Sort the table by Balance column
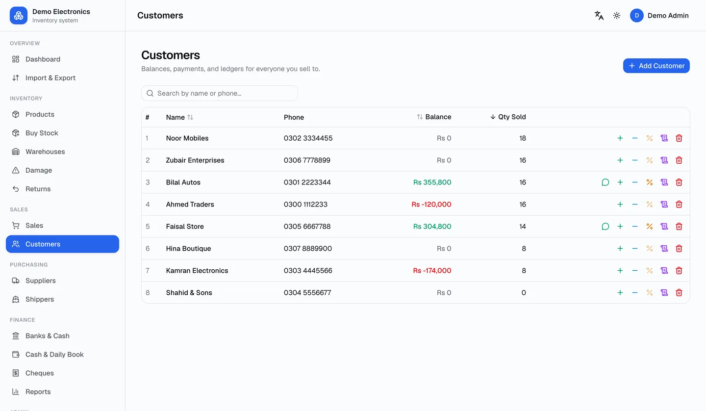This screenshot has height=411, width=706. tap(434, 117)
